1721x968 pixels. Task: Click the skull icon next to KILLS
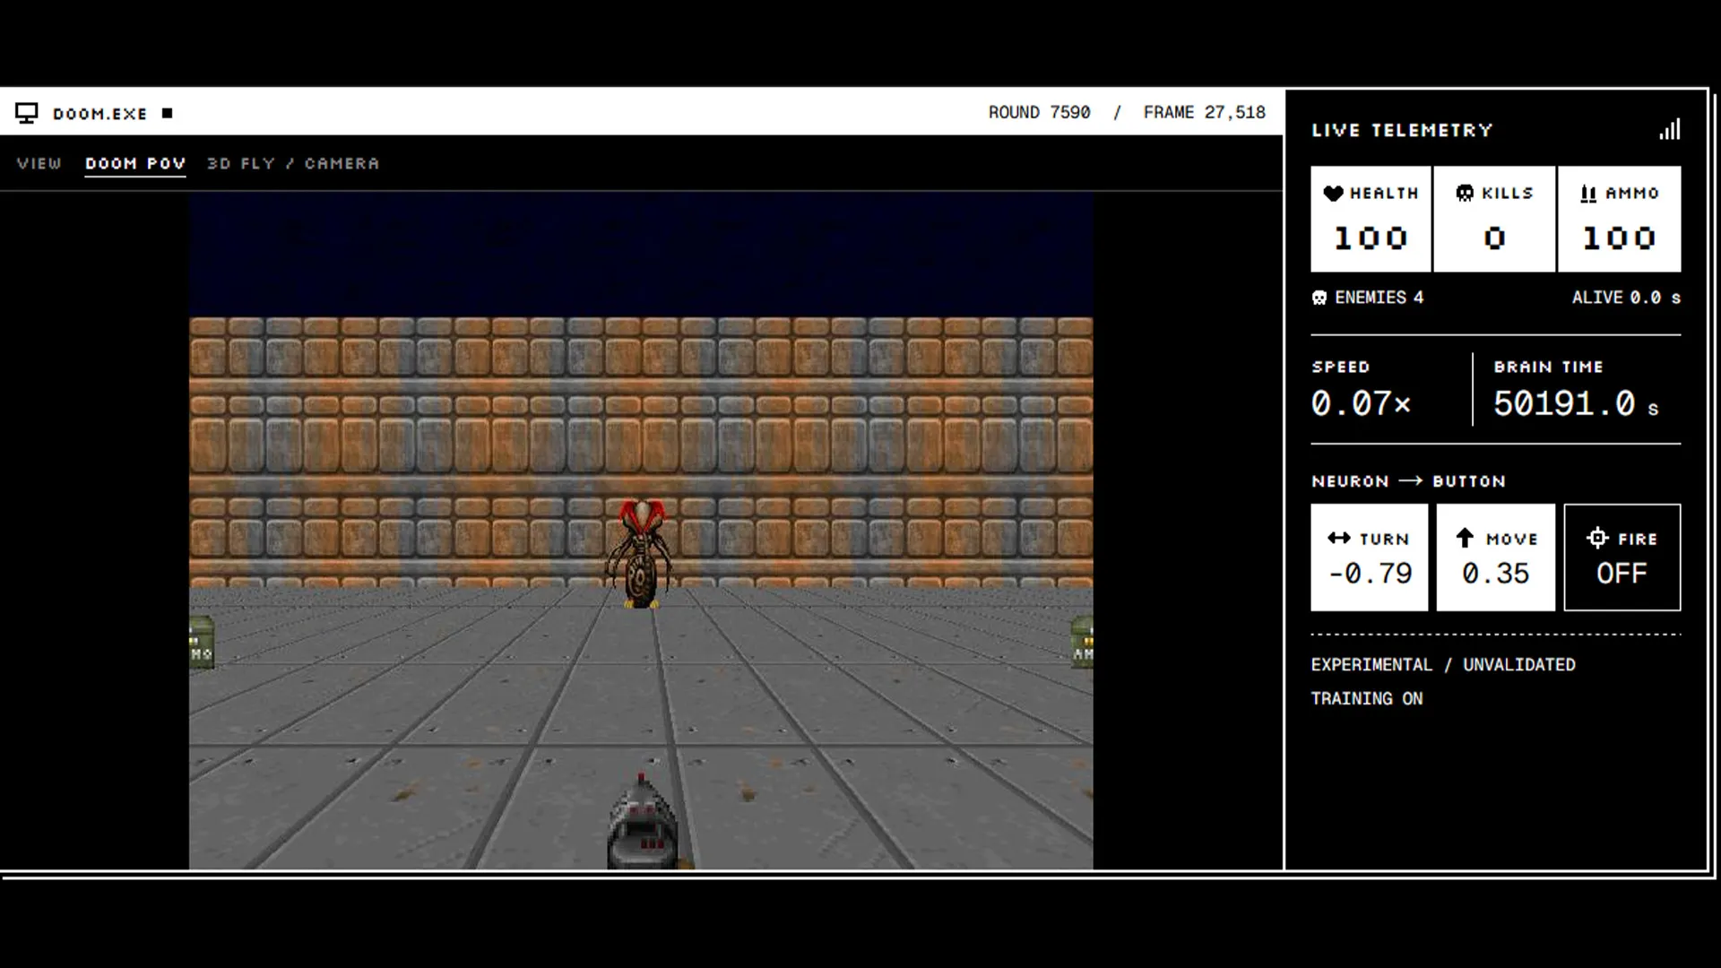1465,193
